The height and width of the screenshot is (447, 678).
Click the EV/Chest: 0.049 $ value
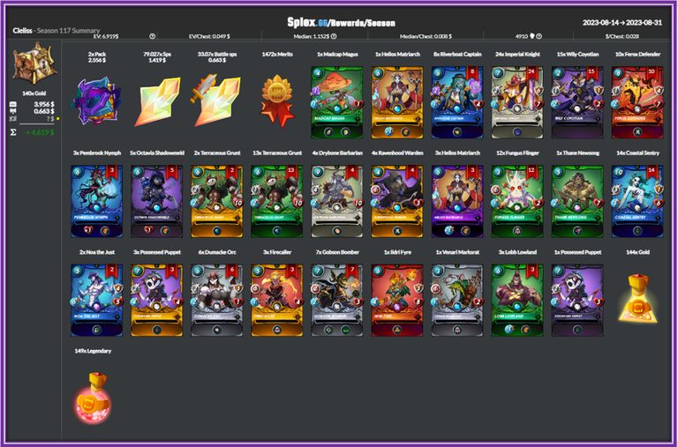(209, 37)
